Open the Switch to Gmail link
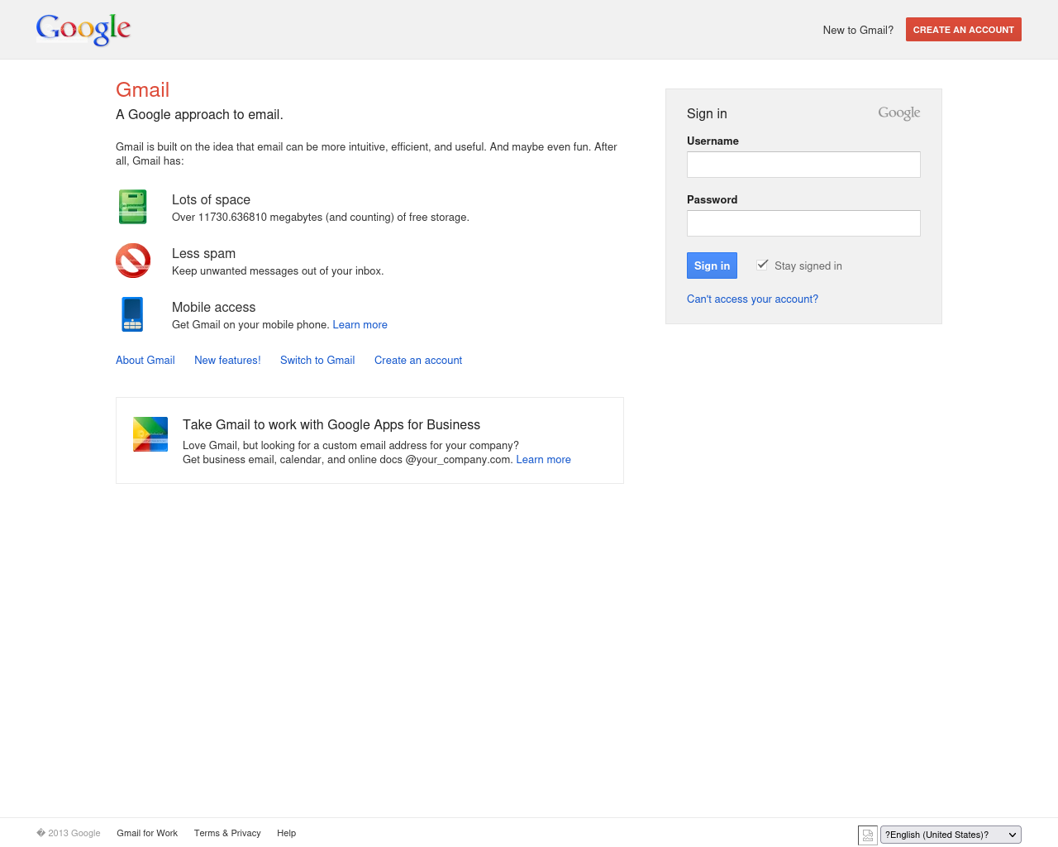Image resolution: width=1058 pixels, height=847 pixels. tap(317, 361)
